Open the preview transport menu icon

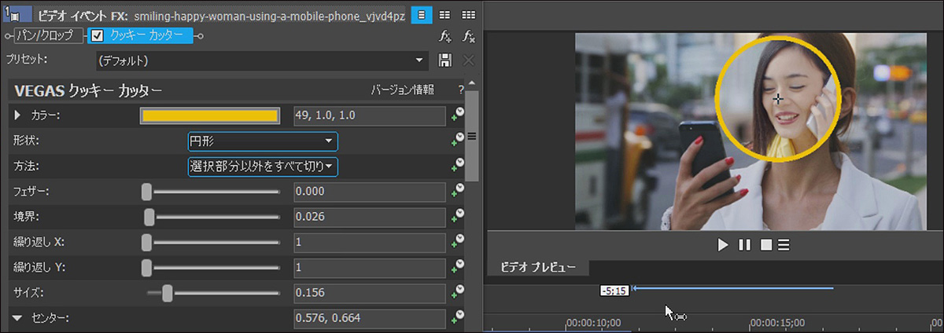[784, 245]
